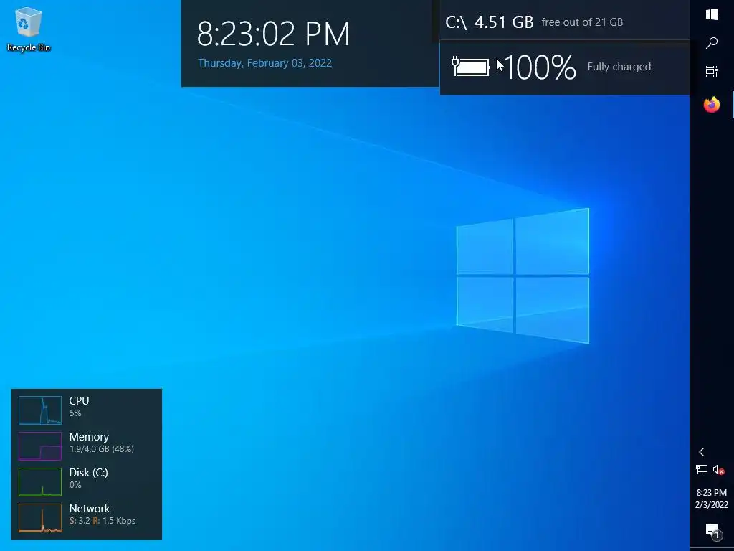
Task: Click the Show Desktop strip below notifications
Action: 712,549
